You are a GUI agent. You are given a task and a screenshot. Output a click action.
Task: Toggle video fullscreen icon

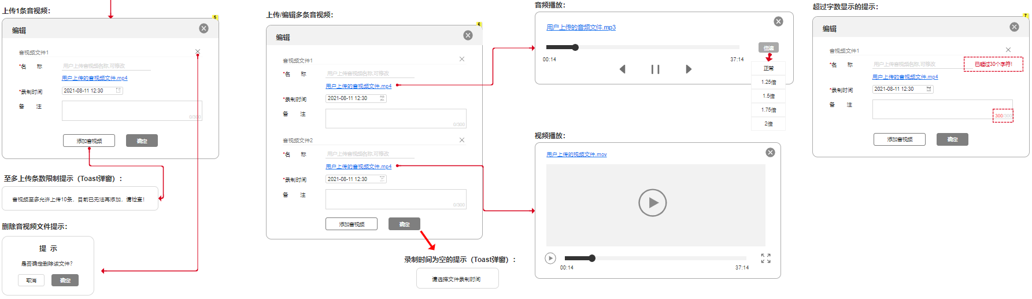pyautogui.click(x=765, y=258)
